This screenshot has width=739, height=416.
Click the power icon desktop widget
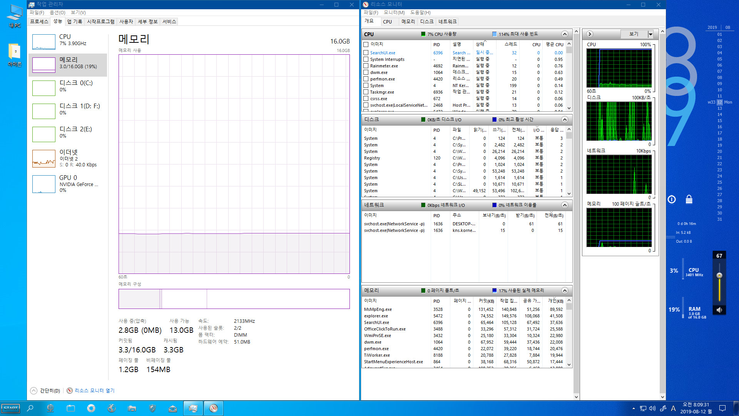[x=672, y=199]
